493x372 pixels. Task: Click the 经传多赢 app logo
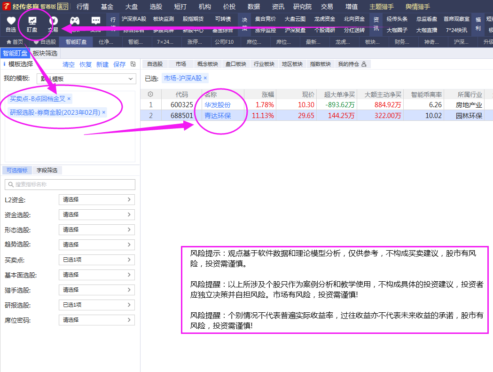coord(7,6)
